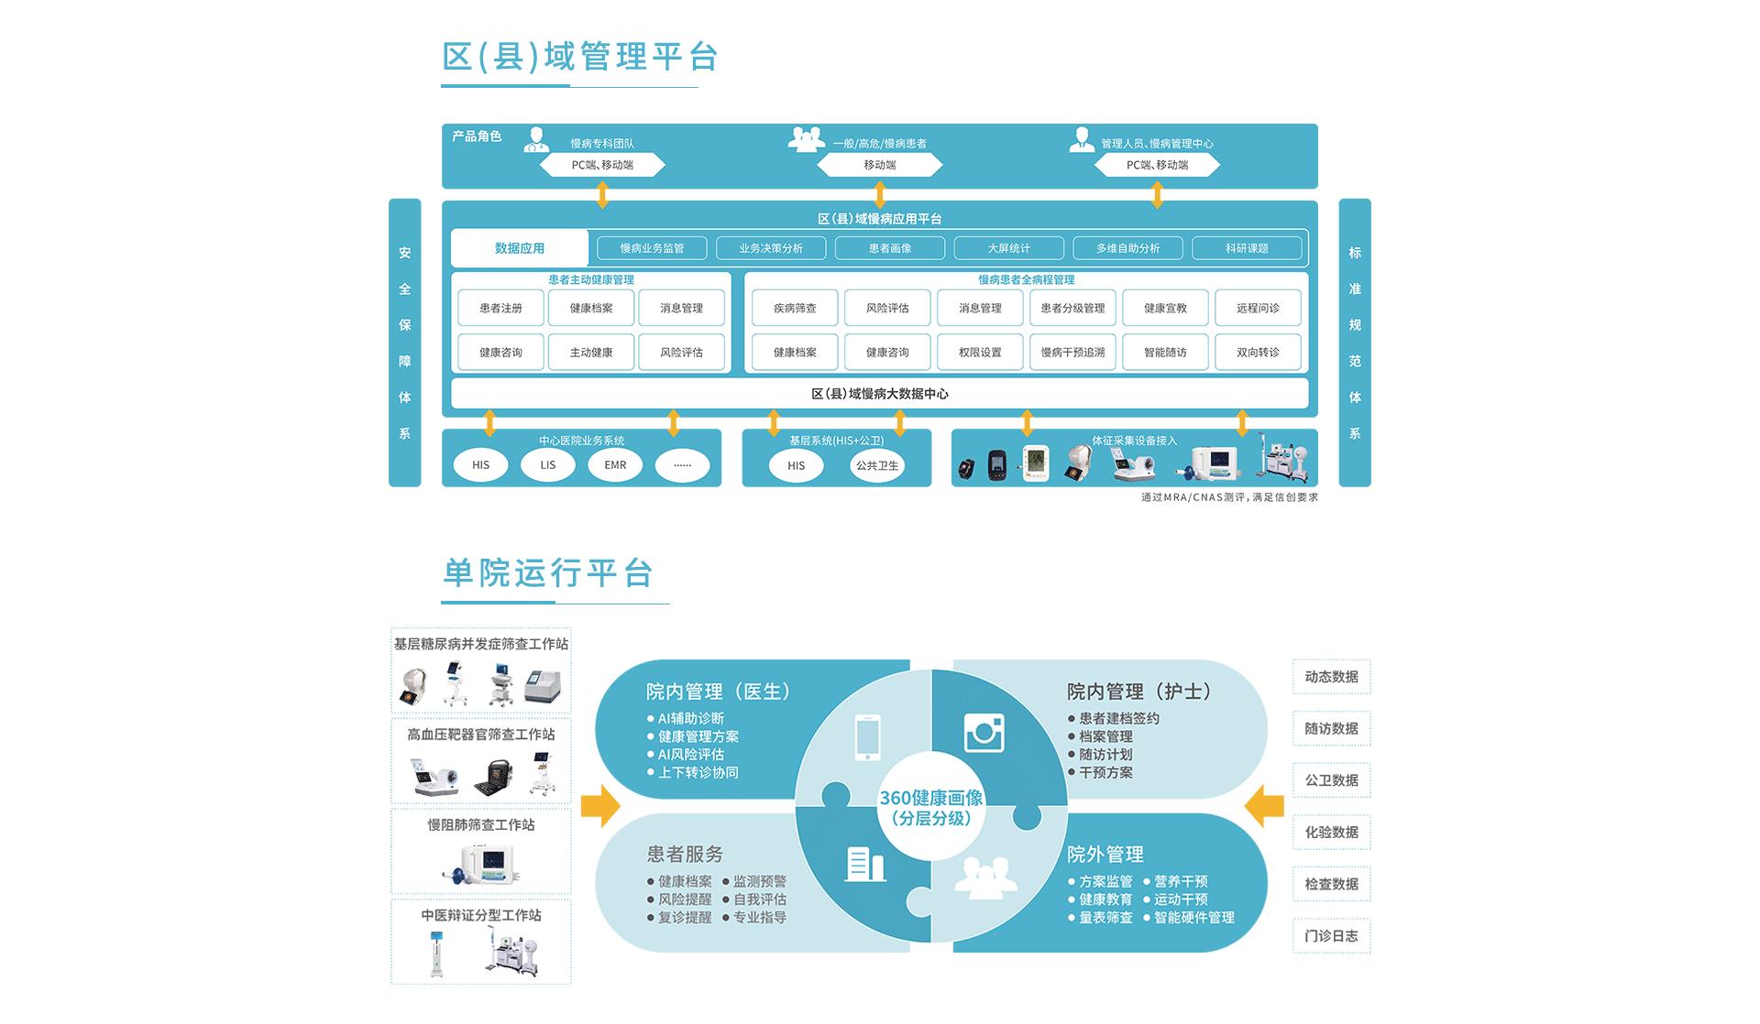This screenshot has height=1024, width=1760.
Task: Select the 大屏统计 box
Action: pyautogui.click(x=1009, y=248)
